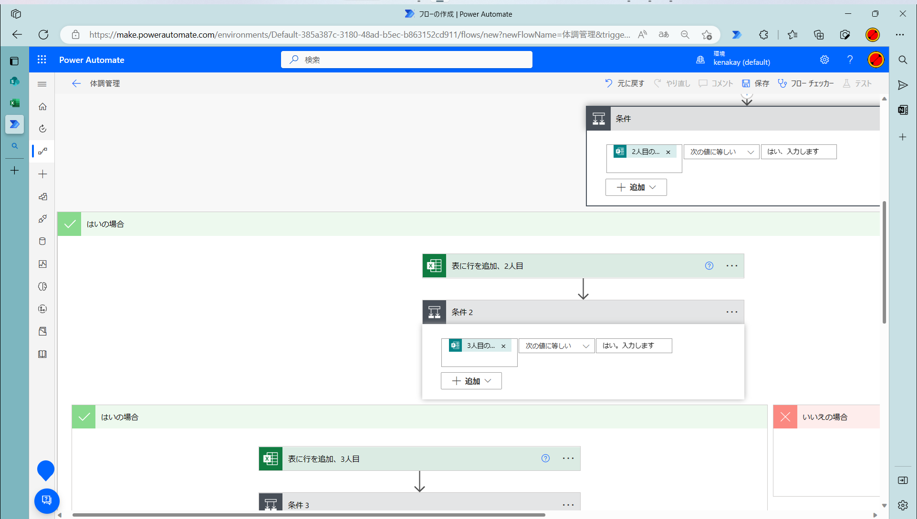Click the horizontal scrollbar at the bottom of the canvas
This screenshot has height=519, width=917.
pyautogui.click(x=308, y=515)
